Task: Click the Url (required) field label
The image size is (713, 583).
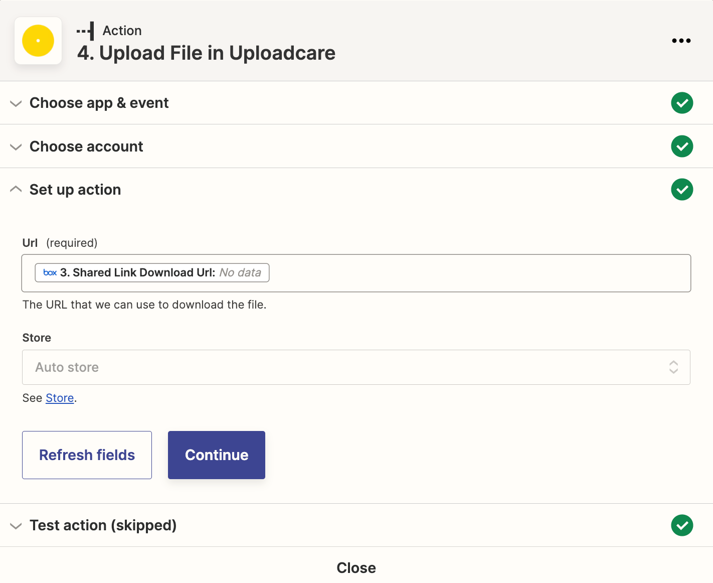Action: [x=60, y=243]
